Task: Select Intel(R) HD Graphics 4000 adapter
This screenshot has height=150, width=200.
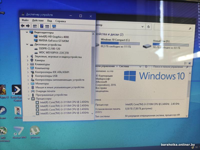Action: tap(53, 37)
